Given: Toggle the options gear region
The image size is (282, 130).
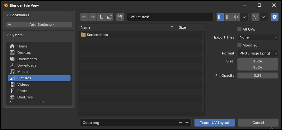Looking at the screenshot, I should (x=274, y=17).
